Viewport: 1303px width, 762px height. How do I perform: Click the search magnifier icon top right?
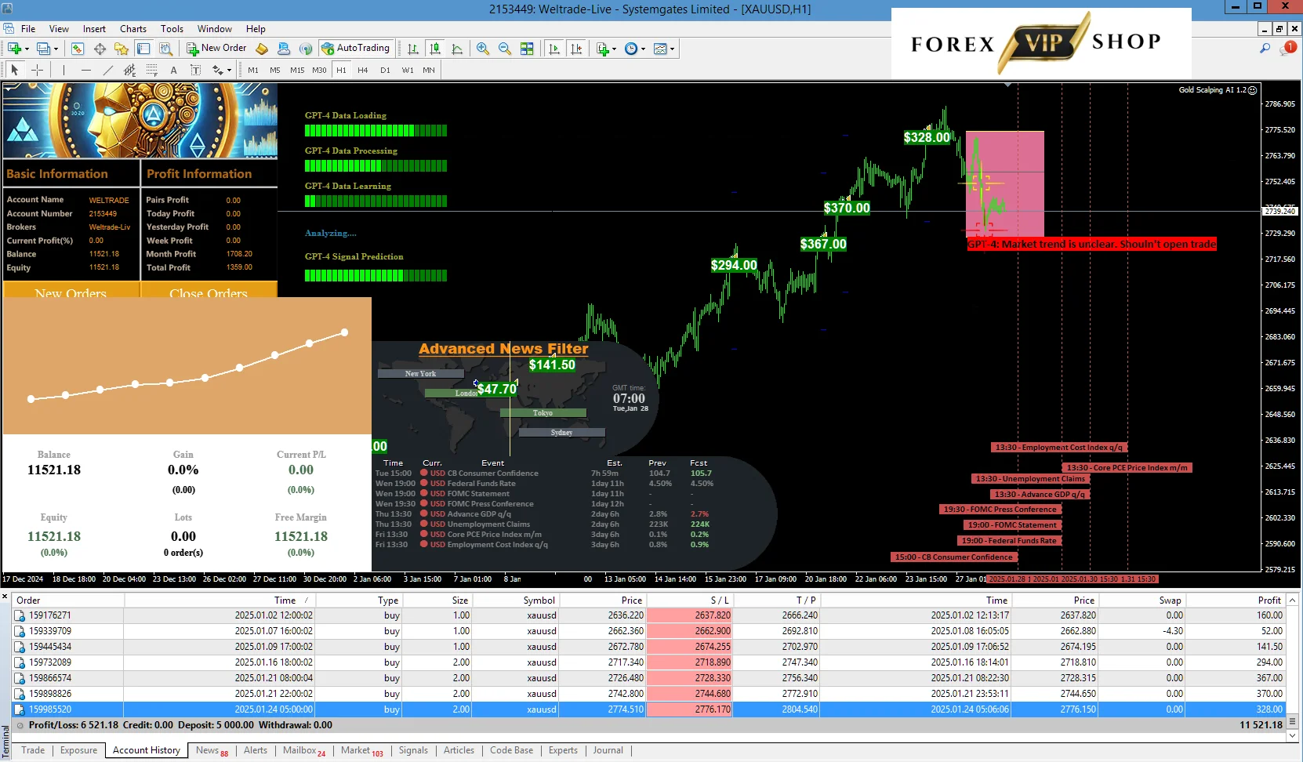pyautogui.click(x=1265, y=49)
